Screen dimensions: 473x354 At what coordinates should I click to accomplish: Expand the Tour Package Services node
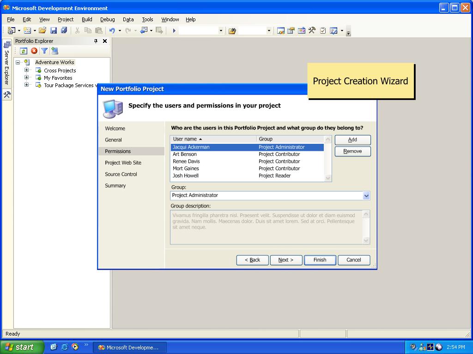click(26, 85)
